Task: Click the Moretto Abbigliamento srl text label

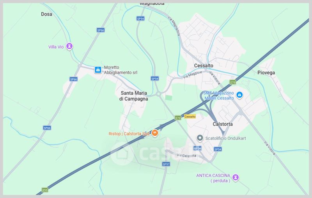Action: [121, 70]
